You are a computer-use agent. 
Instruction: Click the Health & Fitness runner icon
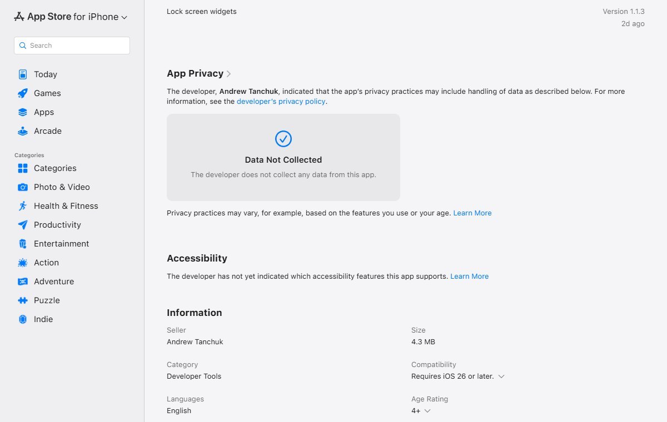23,206
